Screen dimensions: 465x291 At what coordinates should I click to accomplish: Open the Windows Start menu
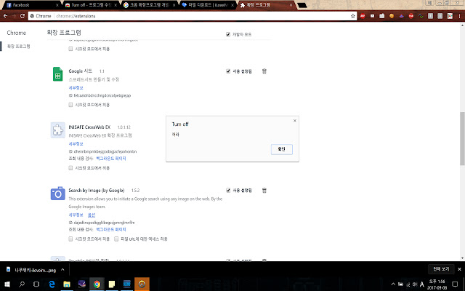7,284
